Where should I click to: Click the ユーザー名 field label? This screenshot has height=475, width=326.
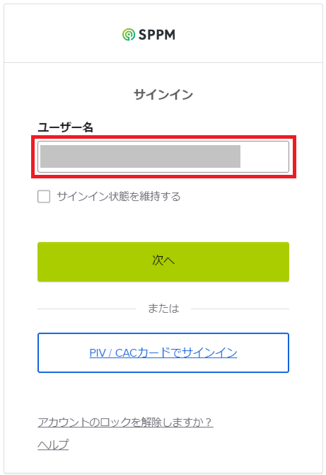coord(65,127)
